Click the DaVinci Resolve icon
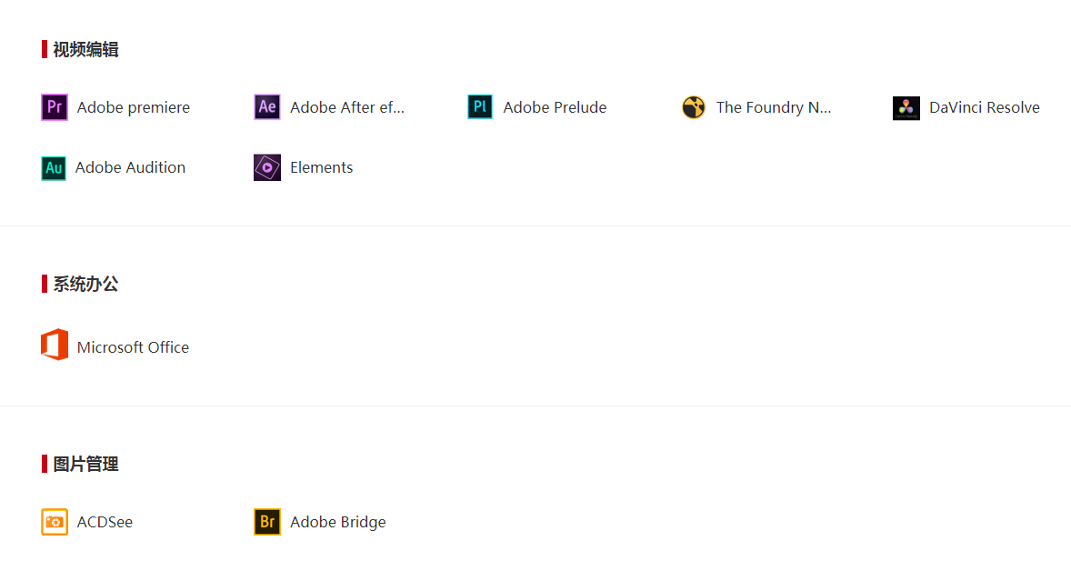Image resolution: width=1071 pixels, height=561 pixels. click(906, 108)
